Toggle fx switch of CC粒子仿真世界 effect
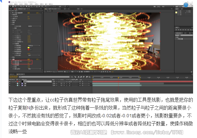The height and width of the screenshot is (138, 197). (11, 13)
